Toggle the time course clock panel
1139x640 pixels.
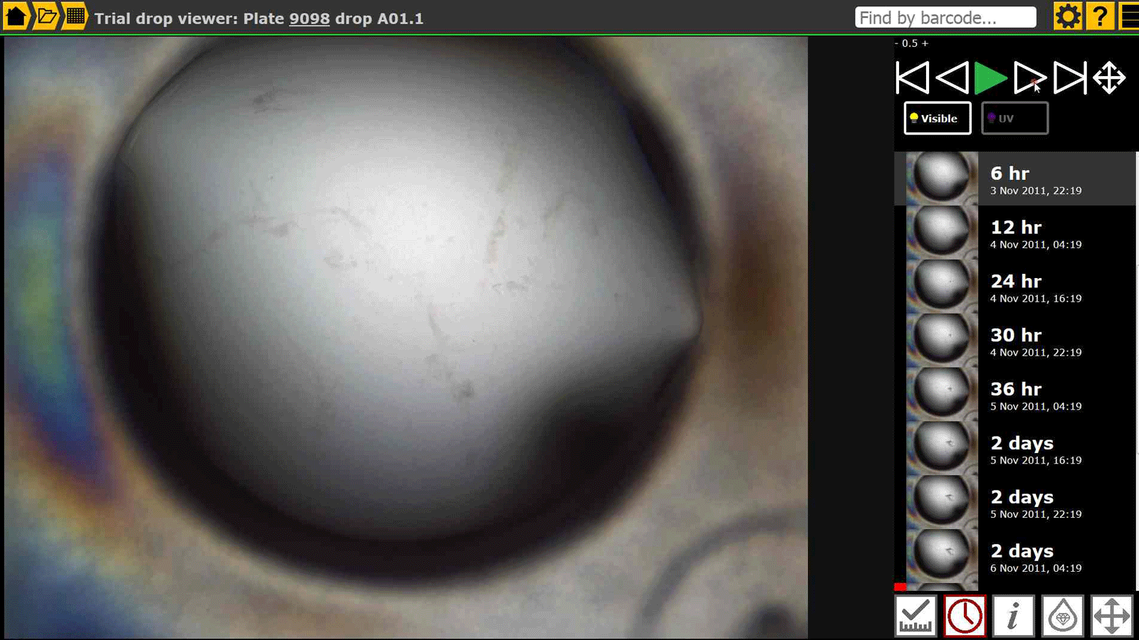965,616
